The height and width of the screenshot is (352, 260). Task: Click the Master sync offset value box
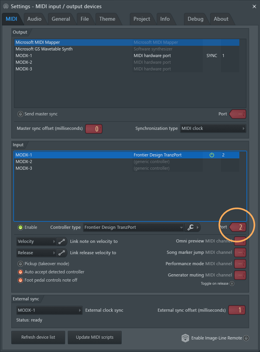(94, 129)
